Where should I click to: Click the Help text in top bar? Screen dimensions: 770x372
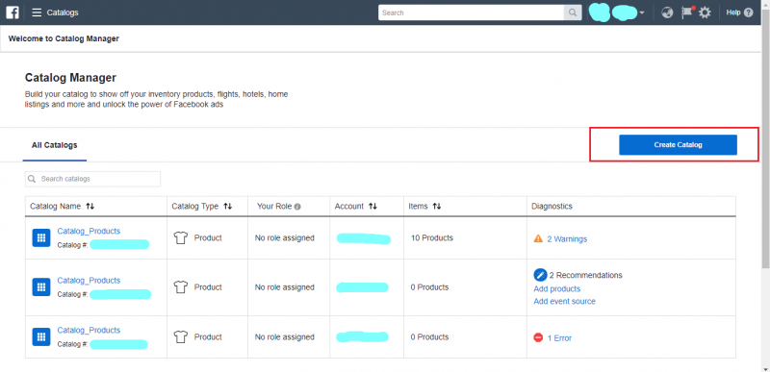[733, 12]
